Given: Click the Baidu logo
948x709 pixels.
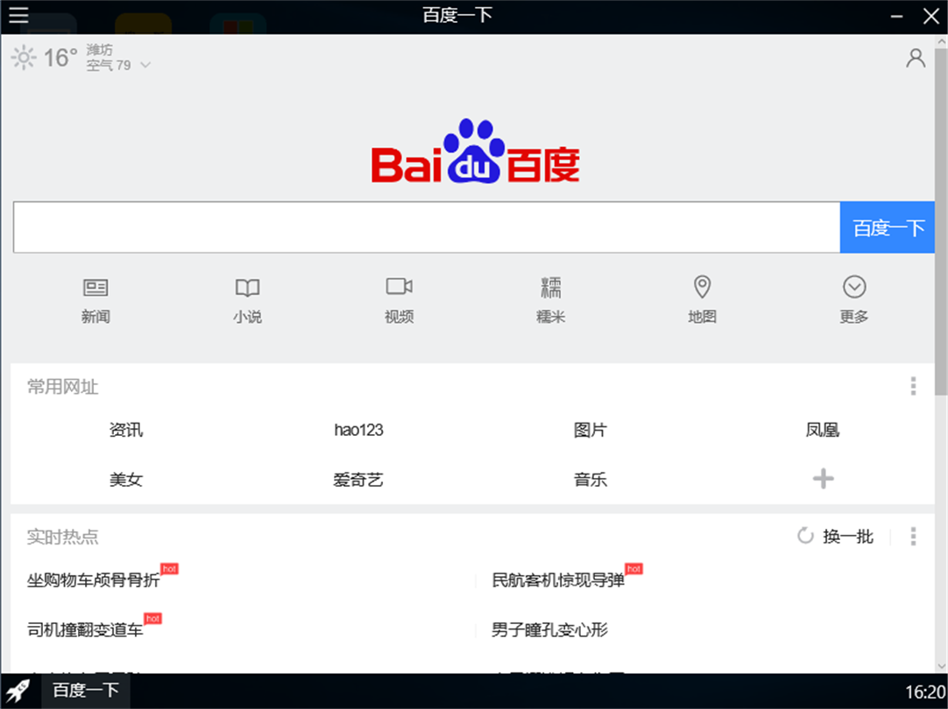Looking at the screenshot, I should [475, 151].
